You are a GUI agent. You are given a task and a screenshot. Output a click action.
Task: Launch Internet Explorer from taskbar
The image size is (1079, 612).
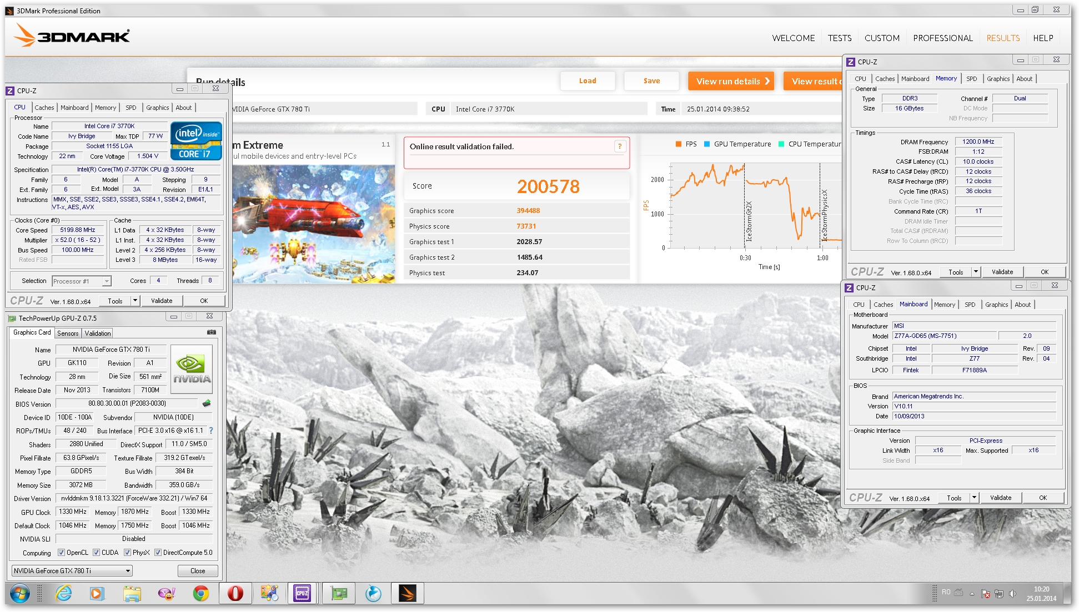(x=64, y=594)
